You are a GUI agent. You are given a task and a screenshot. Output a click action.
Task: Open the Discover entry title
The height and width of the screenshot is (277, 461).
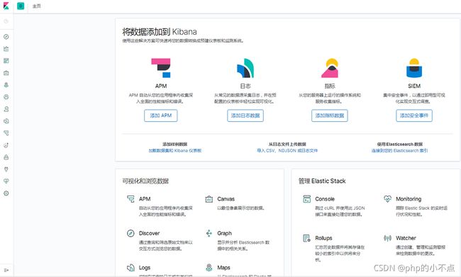(149, 233)
